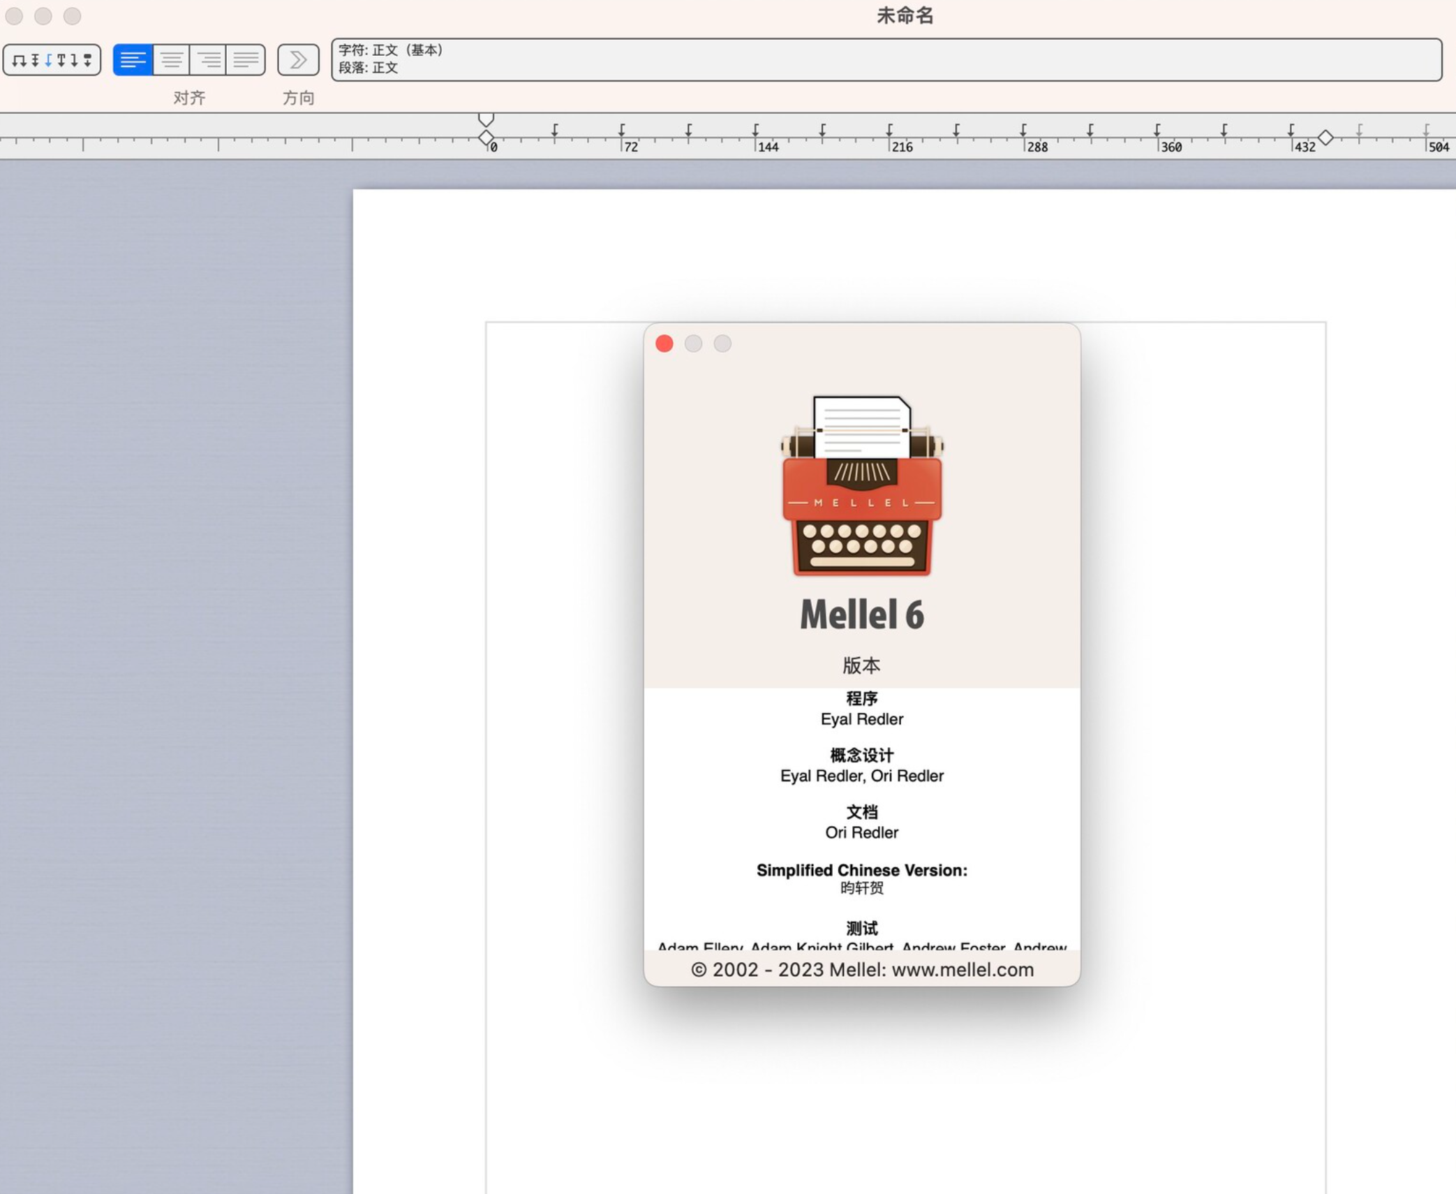The height and width of the screenshot is (1194, 1456).
Task: Click the '概念设计' heading
Action: (862, 756)
